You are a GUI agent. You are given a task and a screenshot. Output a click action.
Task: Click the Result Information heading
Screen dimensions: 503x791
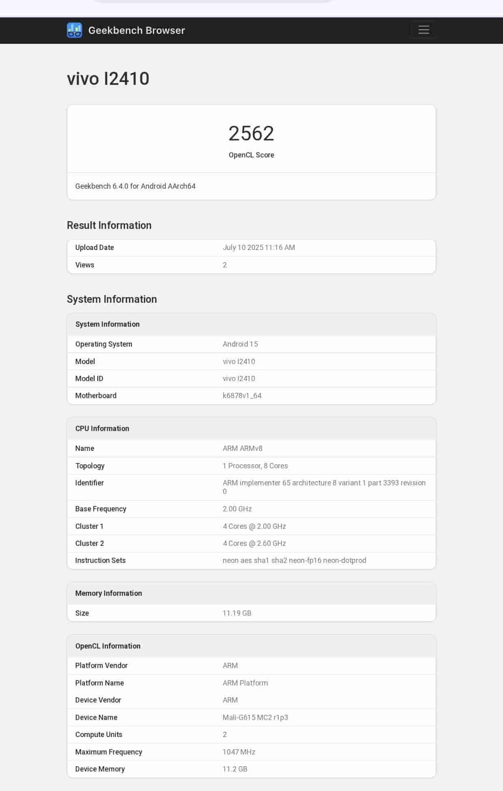109,225
